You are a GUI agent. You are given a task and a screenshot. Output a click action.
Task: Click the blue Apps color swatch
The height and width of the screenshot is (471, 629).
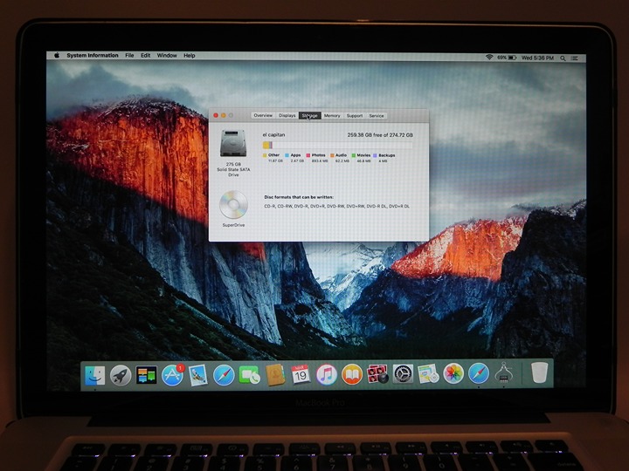287,155
